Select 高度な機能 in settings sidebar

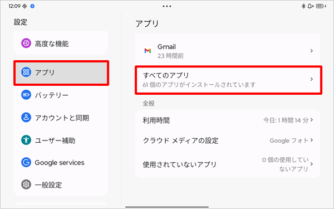pos(61,43)
